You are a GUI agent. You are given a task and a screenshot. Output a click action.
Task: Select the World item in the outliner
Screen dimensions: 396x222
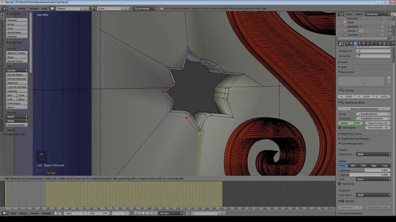point(351,22)
